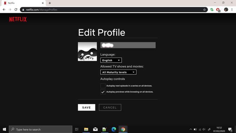Select the Netflix browser tab
236x133 pixels.
tap(23, 3)
